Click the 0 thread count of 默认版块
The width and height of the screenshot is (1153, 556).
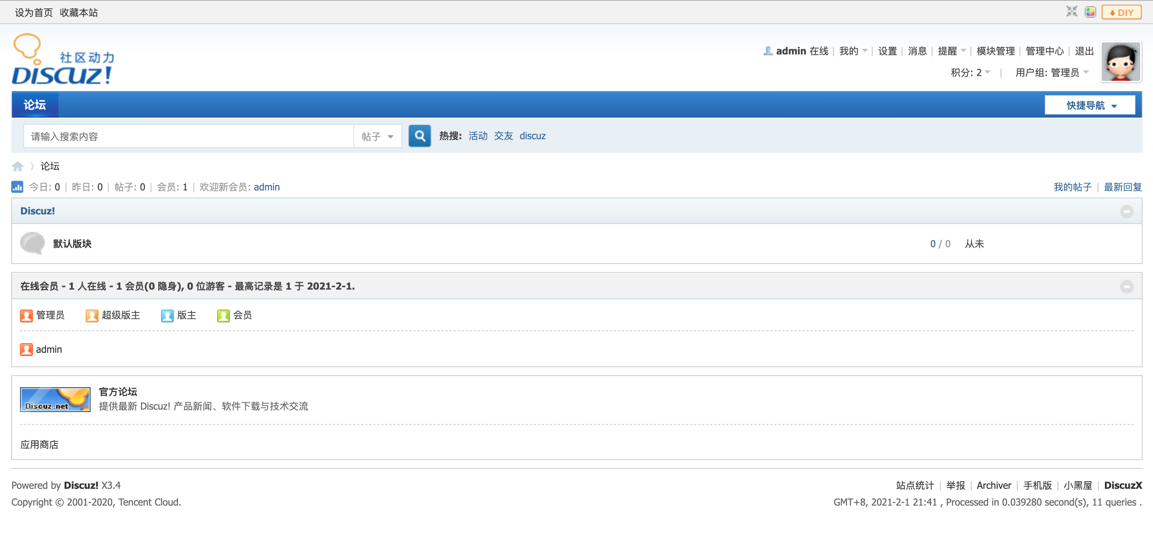(x=932, y=244)
